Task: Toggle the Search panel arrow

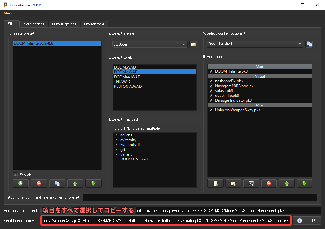Action: [x=15, y=175]
